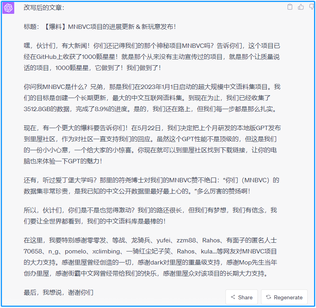Click paragraph starting '现在，有一个更大的爆料'
The image size is (316, 308).
152,144
